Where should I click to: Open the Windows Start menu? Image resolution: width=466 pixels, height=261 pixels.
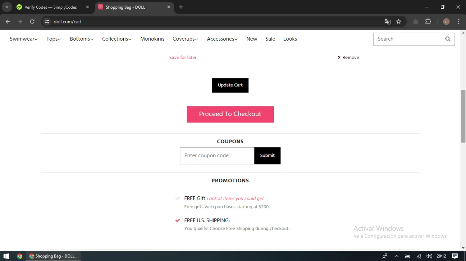pos(6,256)
